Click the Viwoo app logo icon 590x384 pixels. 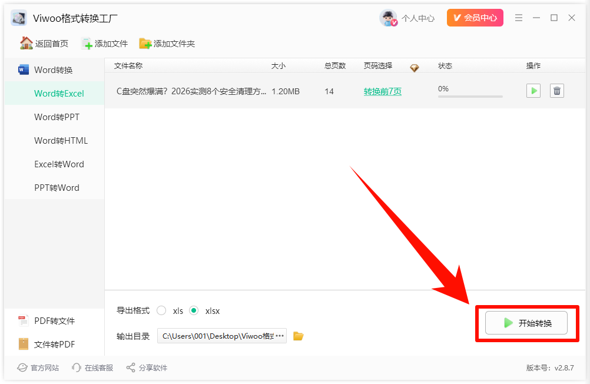(x=19, y=18)
